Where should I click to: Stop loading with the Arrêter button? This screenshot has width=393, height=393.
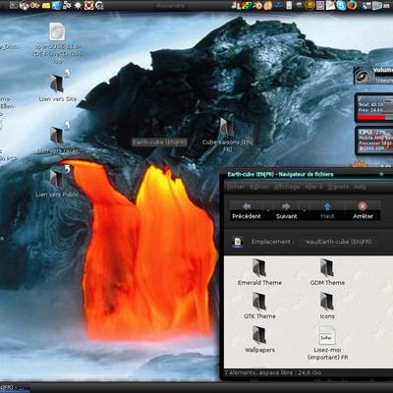363,211
